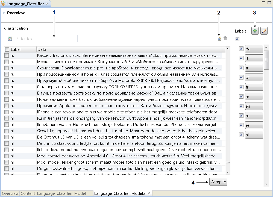273x197 pixels.
Task: Select the text 'Mooi toestel dat werkt op Android'
Action: 73,156
